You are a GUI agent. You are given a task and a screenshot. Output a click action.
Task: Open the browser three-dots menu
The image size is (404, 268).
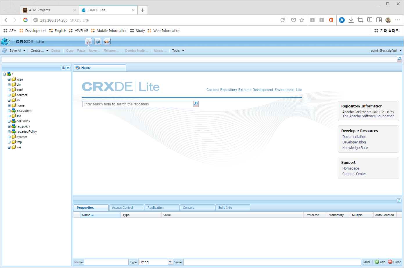[397, 20]
